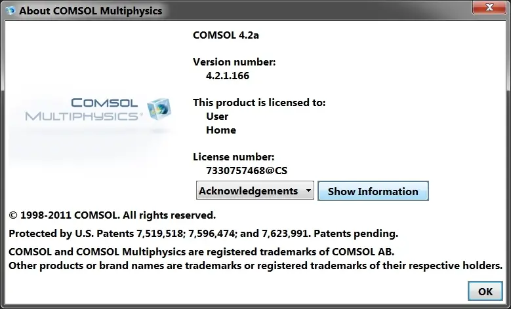
Task: Click the Other products or brand names line
Action: (x=256, y=265)
